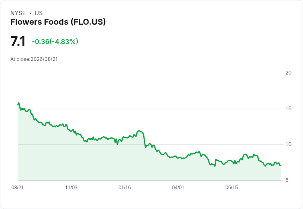Click the US market label
Image resolution: width=303 pixels, height=209 pixels.
point(39,13)
